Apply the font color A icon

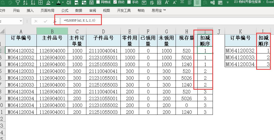click(59, 2)
